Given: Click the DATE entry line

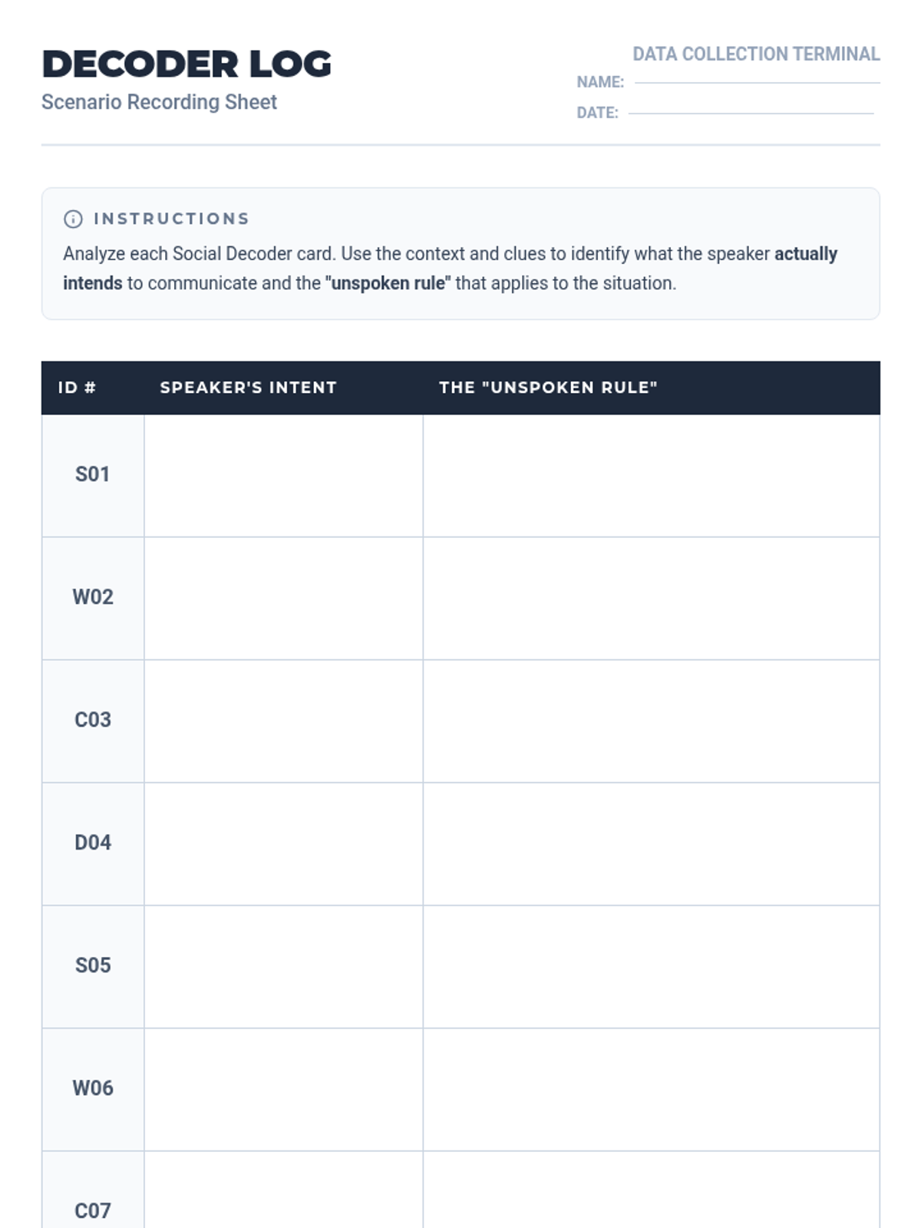Looking at the screenshot, I should 751,113.
